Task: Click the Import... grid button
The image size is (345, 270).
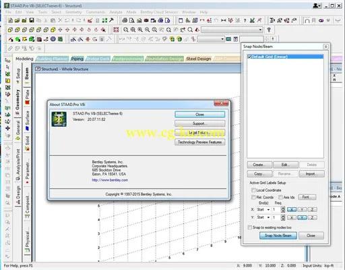Action: pyautogui.click(x=312, y=174)
